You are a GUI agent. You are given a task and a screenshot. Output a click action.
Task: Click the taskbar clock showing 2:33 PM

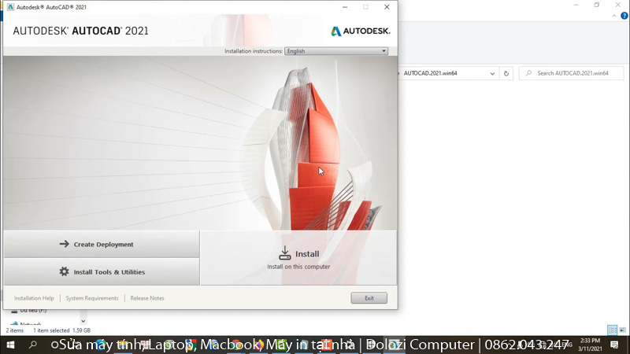(590, 345)
